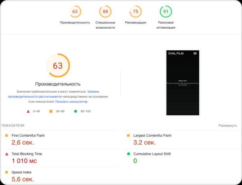Select the Специальные возможности category label
Screen dimensions: 242x185
tap(105, 25)
